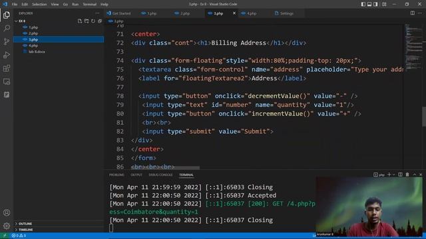Open the Source Control view
Image resolution: width=426 pixels, height=239 pixels.
[7, 41]
